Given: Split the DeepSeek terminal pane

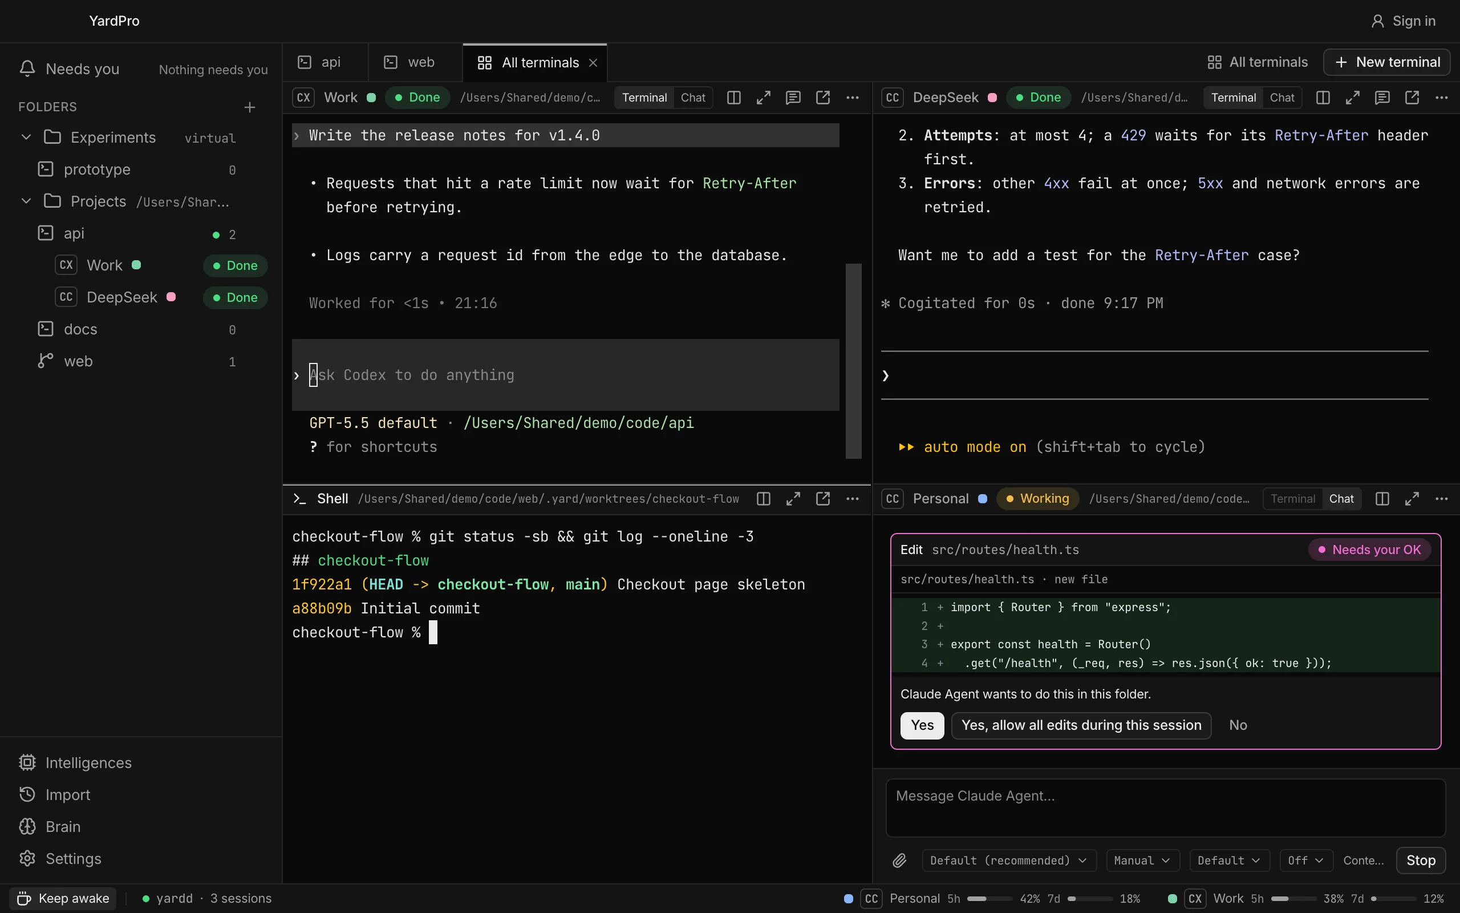Looking at the screenshot, I should (x=1323, y=97).
